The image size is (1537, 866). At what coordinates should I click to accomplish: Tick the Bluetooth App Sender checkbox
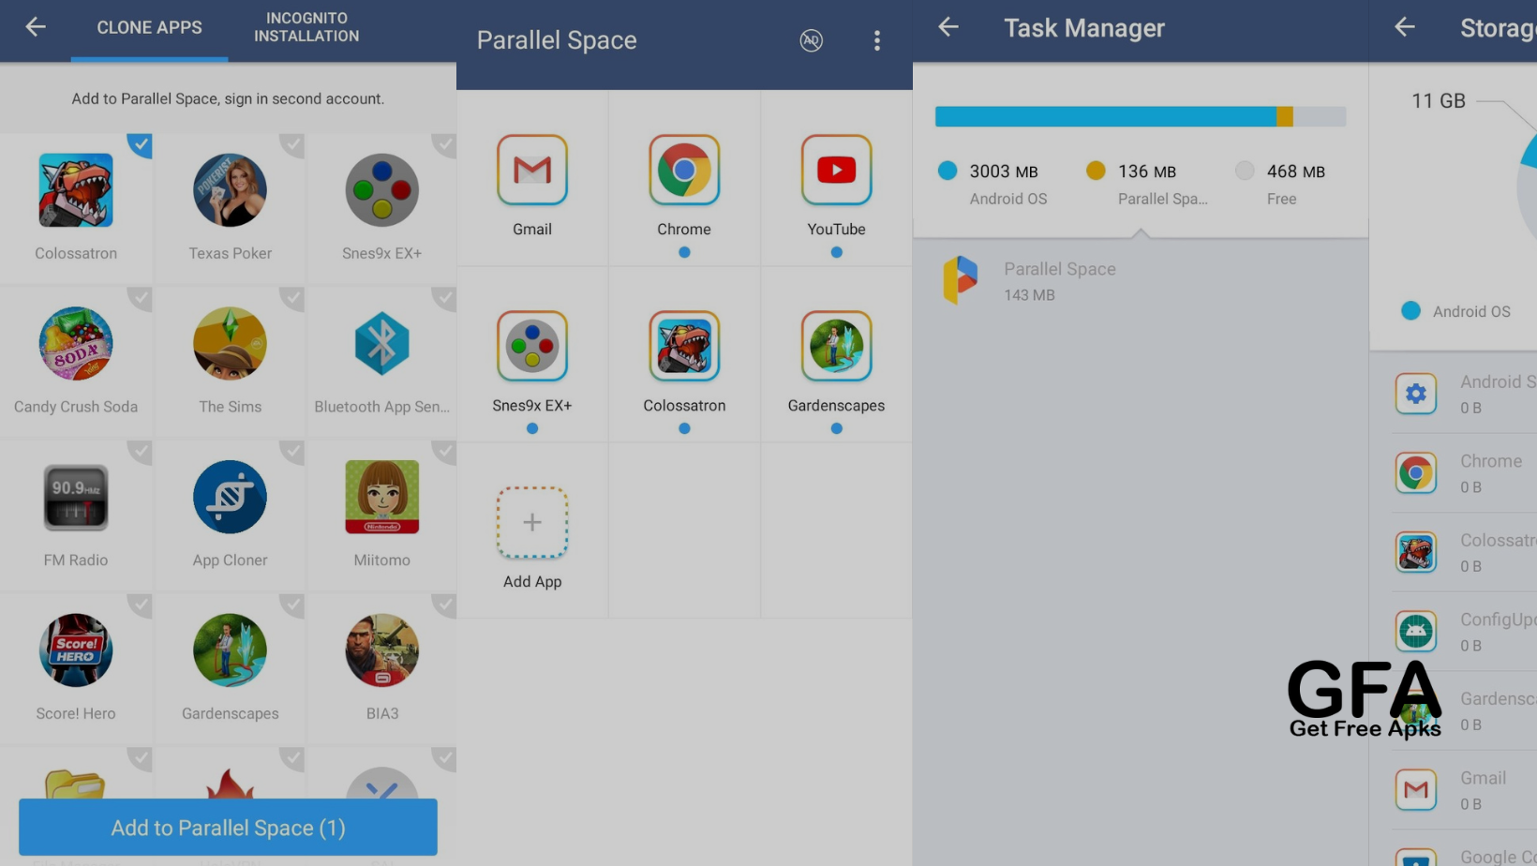pos(444,298)
